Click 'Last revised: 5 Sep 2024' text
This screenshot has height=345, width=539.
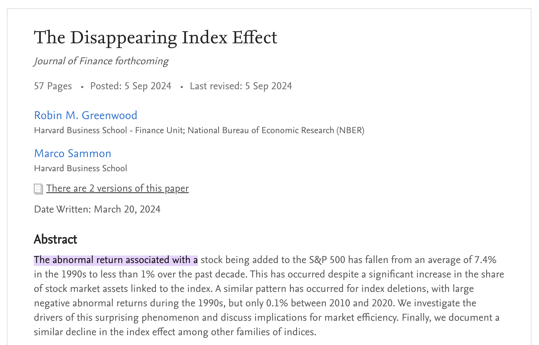[241, 86]
